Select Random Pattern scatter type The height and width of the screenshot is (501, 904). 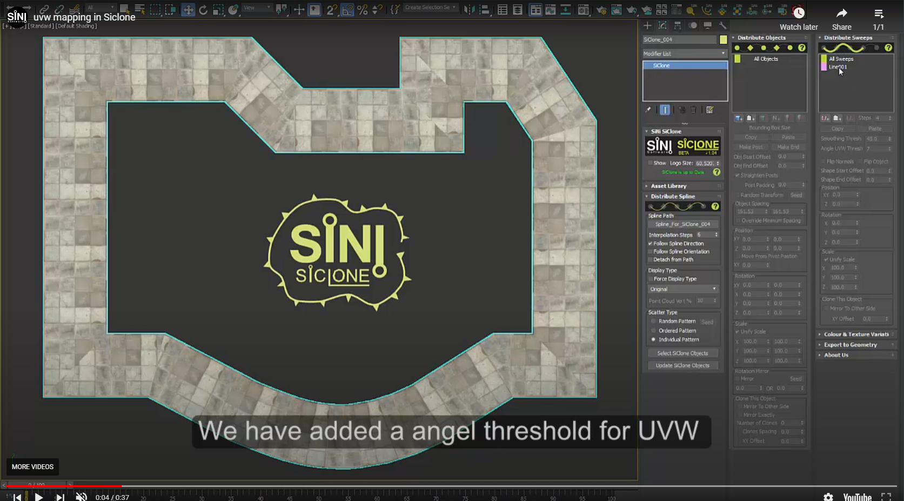[653, 321]
